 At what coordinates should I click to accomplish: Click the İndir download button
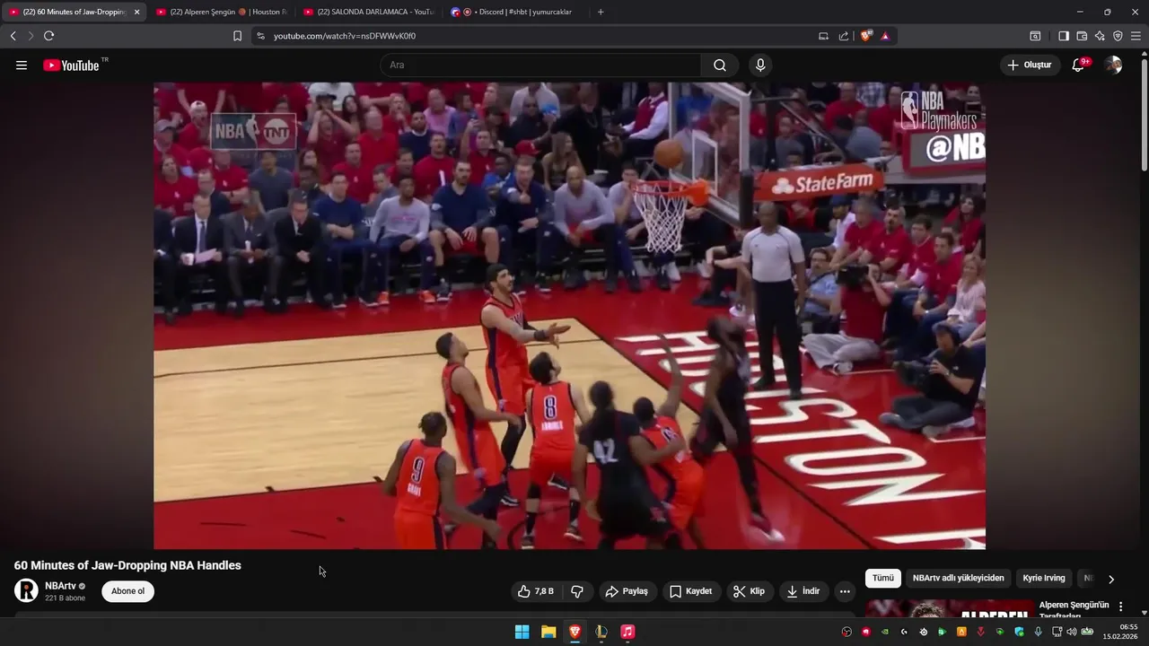point(803,591)
